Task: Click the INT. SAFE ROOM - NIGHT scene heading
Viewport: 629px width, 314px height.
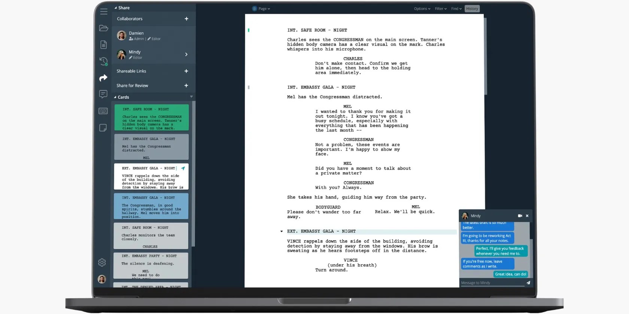Action: tap(317, 30)
